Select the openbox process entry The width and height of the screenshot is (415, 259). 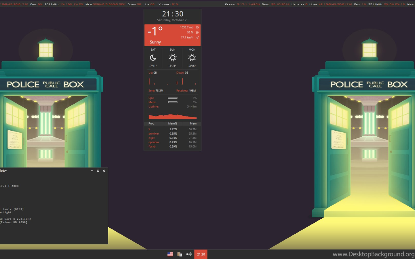click(154, 142)
